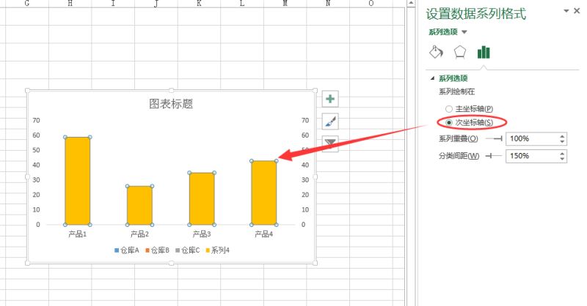Open the Effects pentagon tab
The height and width of the screenshot is (306, 587).
coord(460,52)
